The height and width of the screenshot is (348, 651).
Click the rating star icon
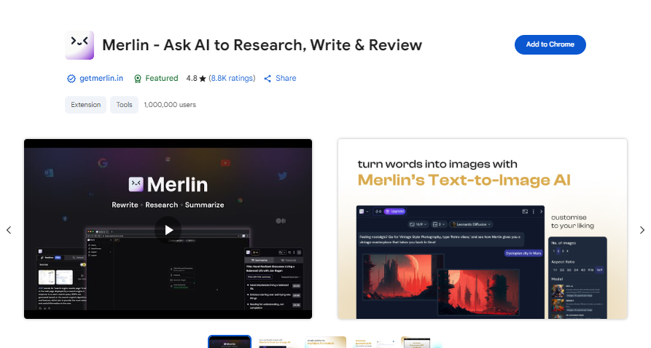click(x=203, y=79)
